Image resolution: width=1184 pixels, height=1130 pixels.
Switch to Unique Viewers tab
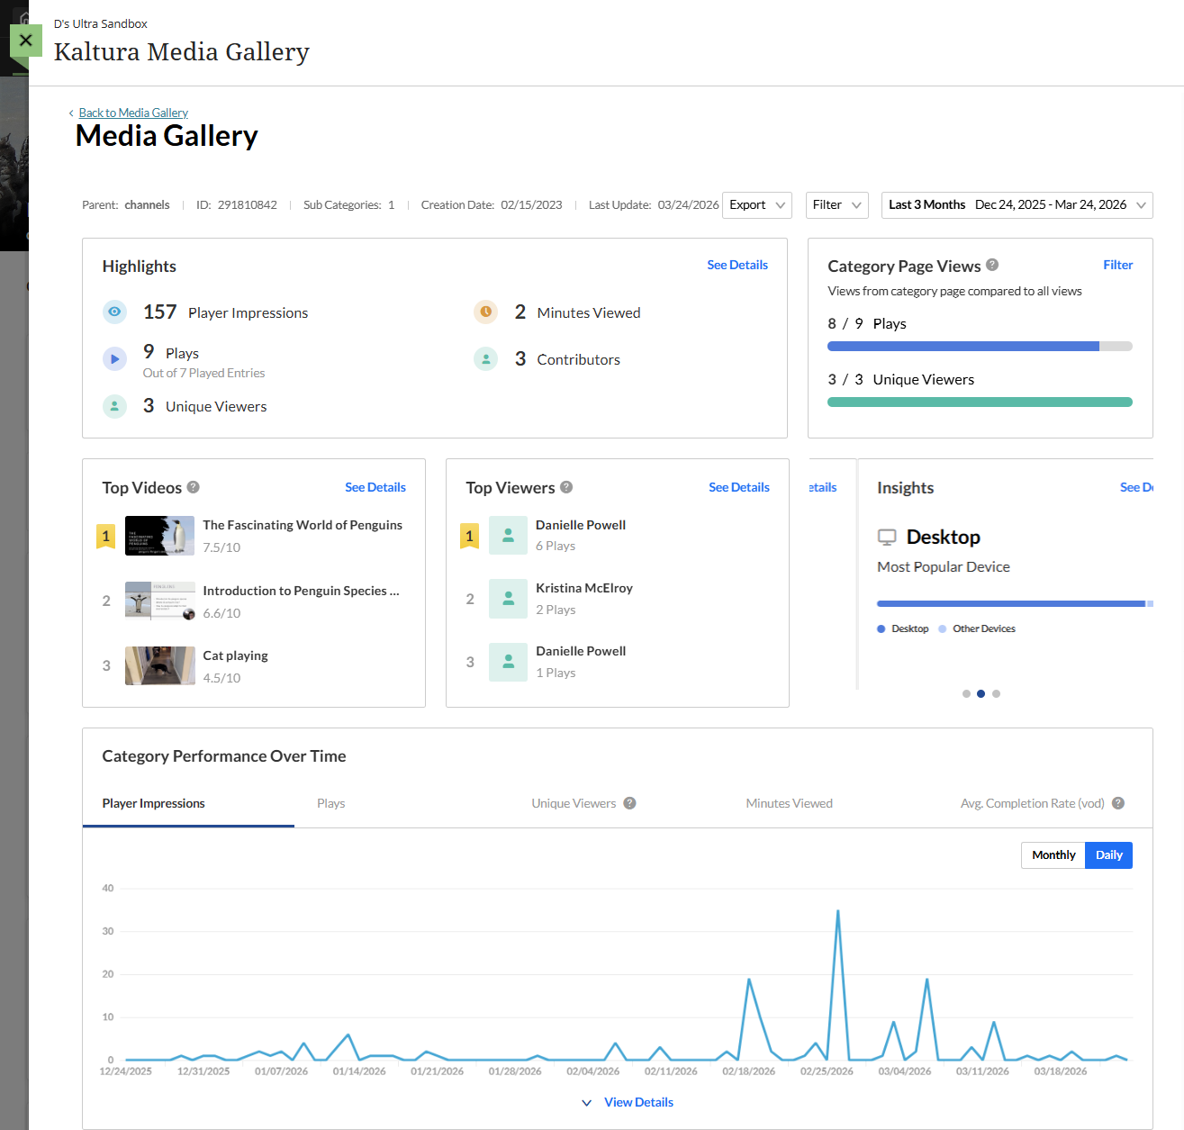coord(574,803)
